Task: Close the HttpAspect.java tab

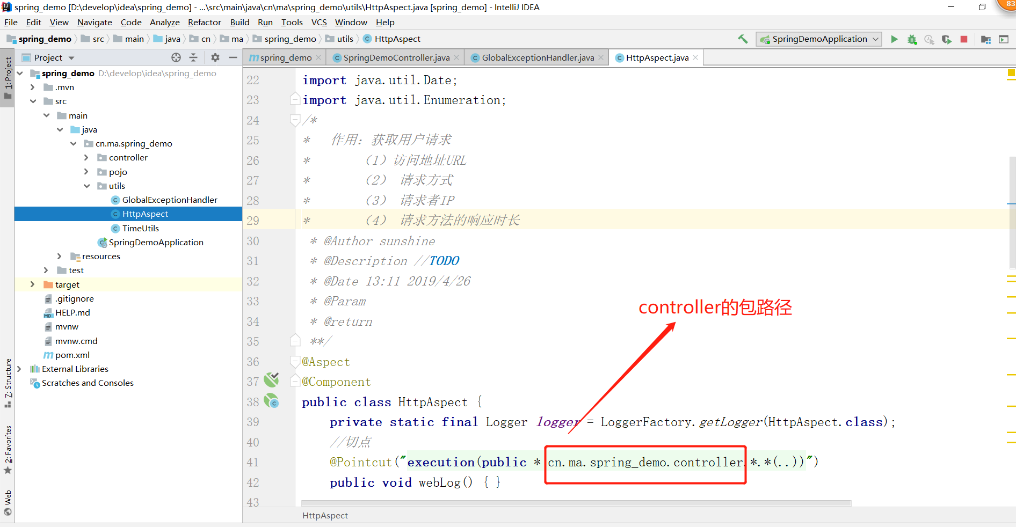Action: tap(695, 57)
